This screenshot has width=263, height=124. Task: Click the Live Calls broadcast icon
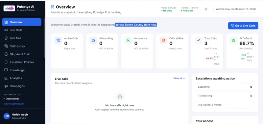(6, 30)
